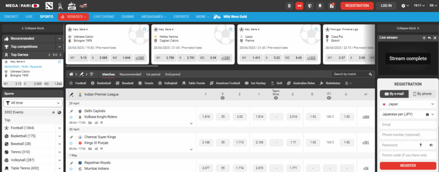Open the globe icon beside 5592 Events
The height and width of the screenshot is (172, 439).
coord(59,112)
